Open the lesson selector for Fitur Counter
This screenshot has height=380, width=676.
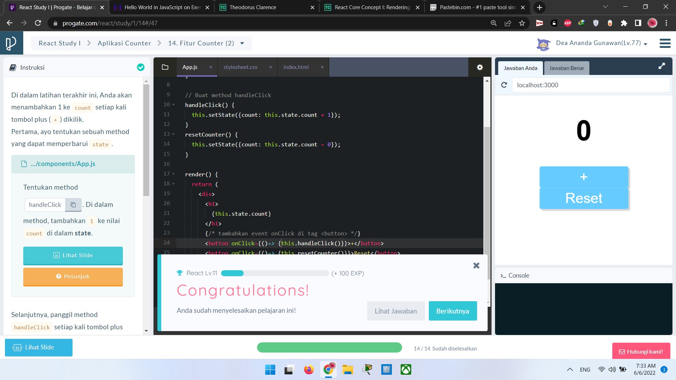[x=242, y=43]
